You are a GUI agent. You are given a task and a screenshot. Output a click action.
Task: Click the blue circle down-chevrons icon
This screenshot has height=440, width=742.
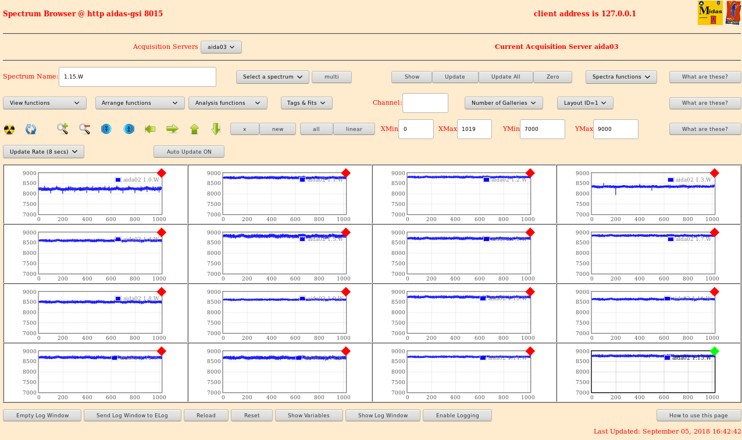click(x=106, y=129)
